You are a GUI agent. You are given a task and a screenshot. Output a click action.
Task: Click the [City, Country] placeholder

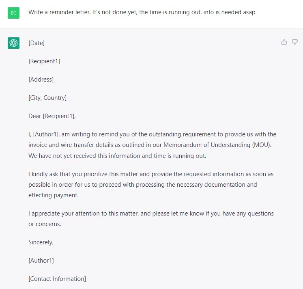(x=47, y=98)
